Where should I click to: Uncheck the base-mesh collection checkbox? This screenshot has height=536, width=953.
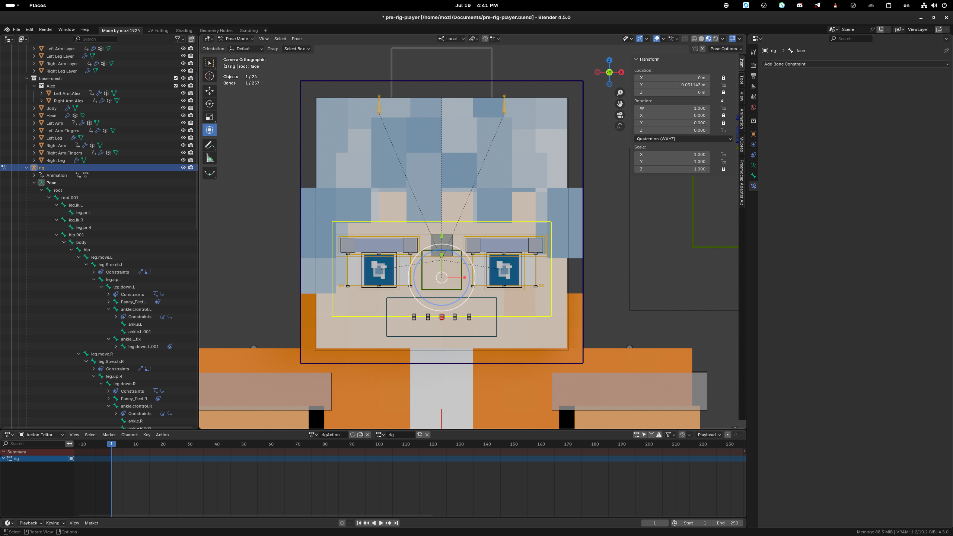click(176, 78)
